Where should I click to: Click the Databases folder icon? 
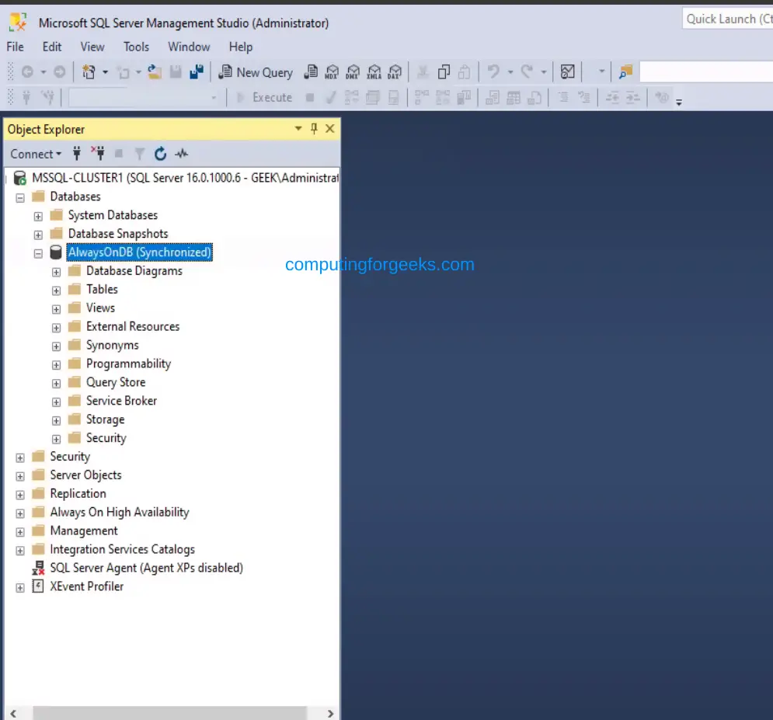pyautogui.click(x=38, y=197)
